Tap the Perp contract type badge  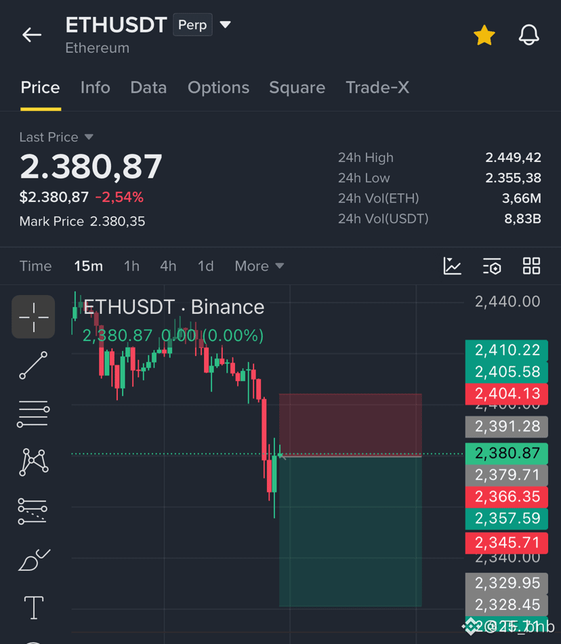(x=192, y=24)
